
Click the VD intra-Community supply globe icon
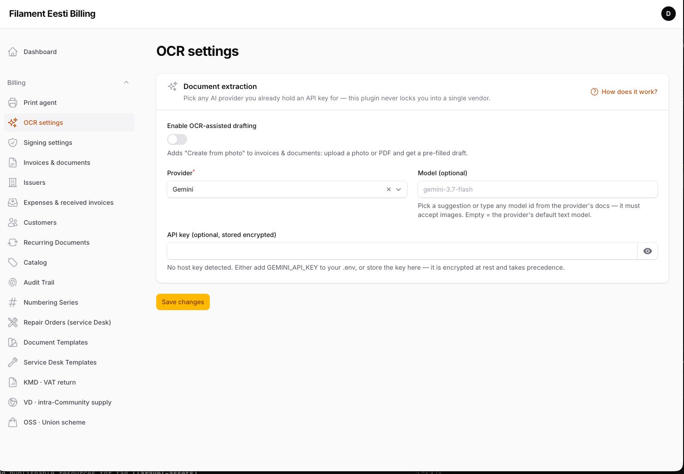pyautogui.click(x=13, y=402)
